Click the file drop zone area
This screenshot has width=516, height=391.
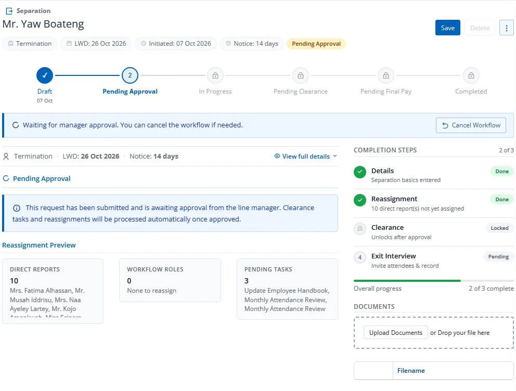tap(434, 333)
